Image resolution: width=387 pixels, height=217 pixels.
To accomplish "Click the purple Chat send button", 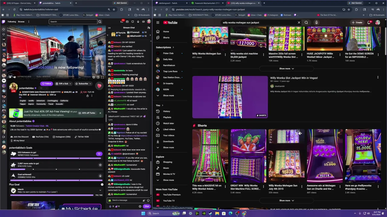I will click(147, 206).
